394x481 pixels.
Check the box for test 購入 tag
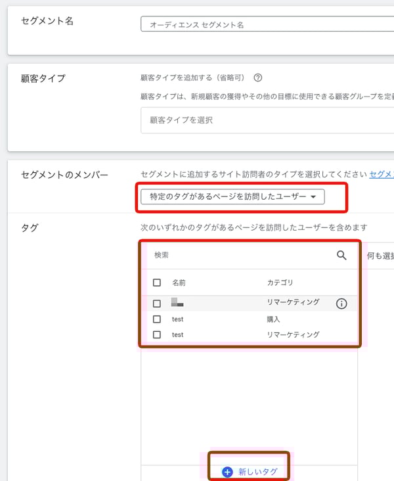pos(156,319)
